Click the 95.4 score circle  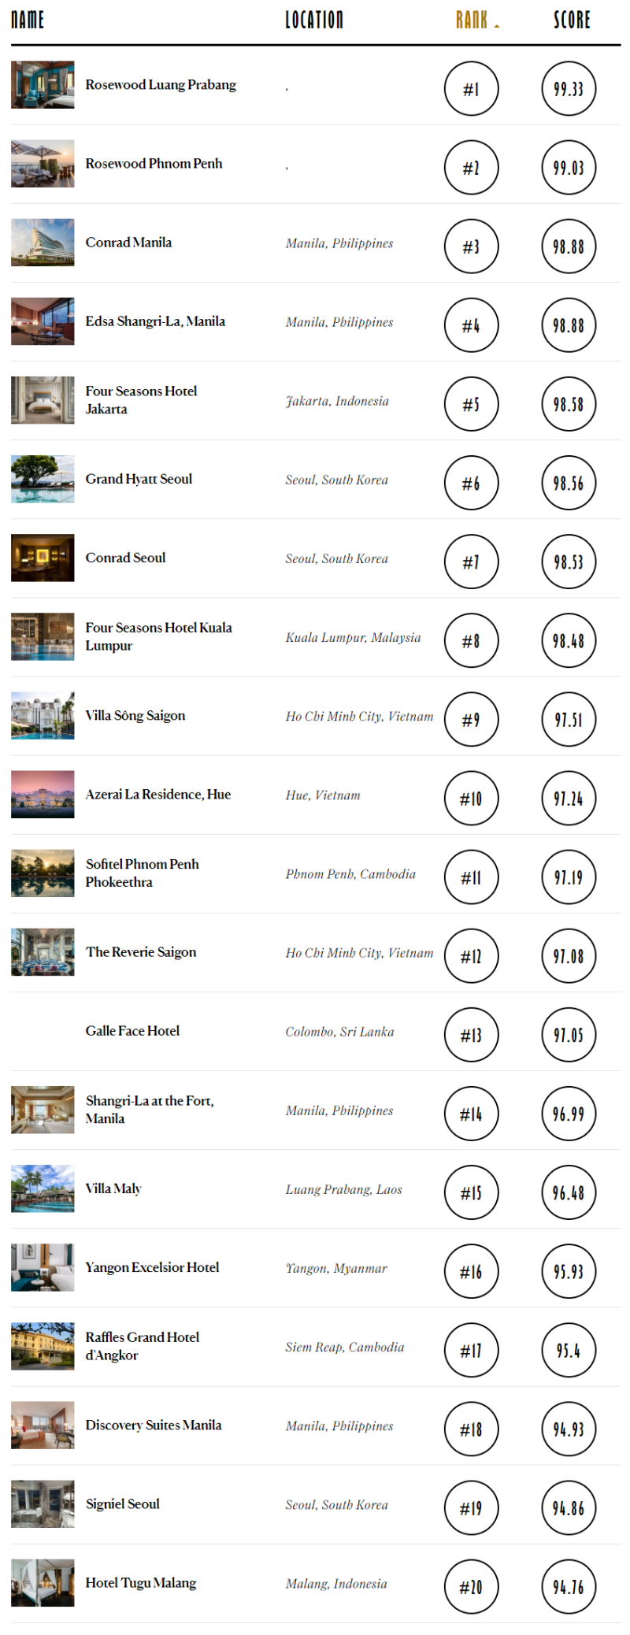pos(569,1351)
